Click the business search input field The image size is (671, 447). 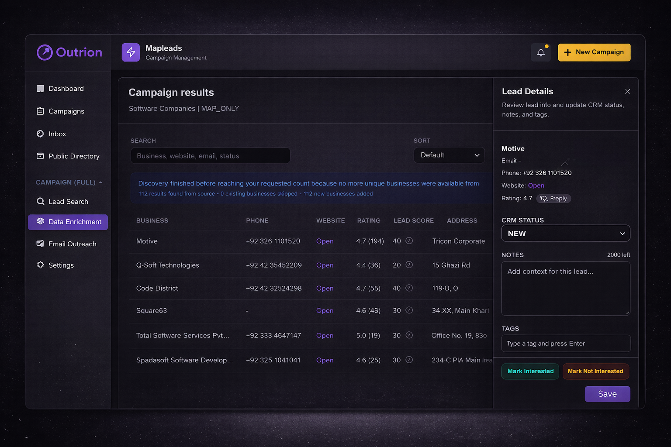click(210, 156)
